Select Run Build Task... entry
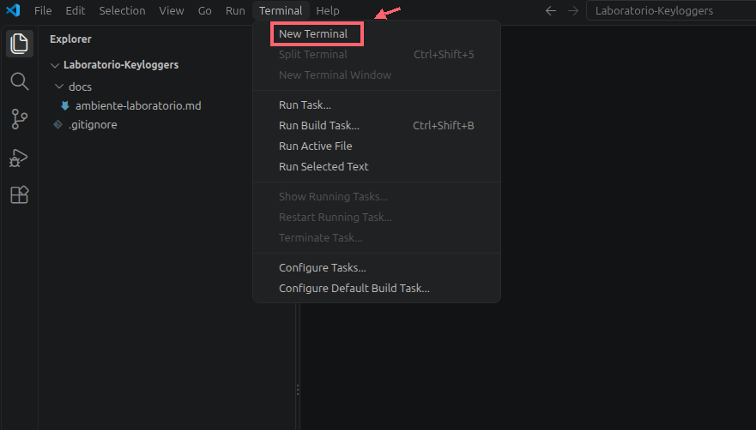Image resolution: width=756 pixels, height=430 pixels. (377, 126)
